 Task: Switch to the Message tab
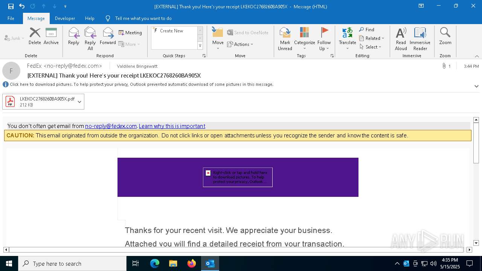pos(36,18)
